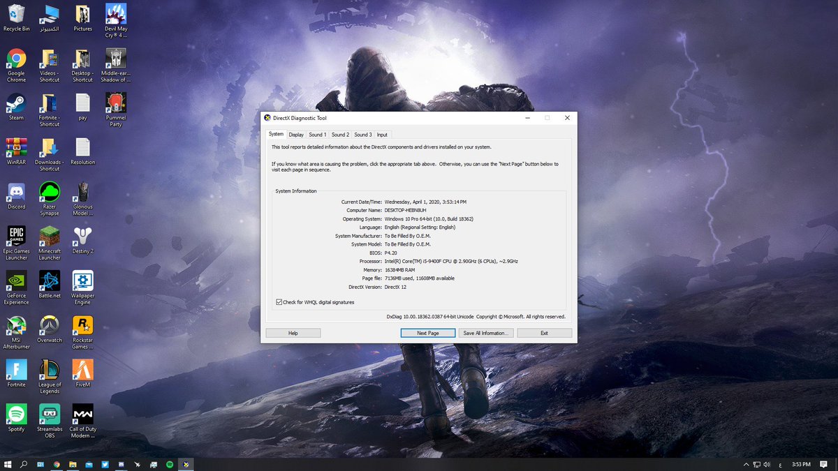Image resolution: width=838 pixels, height=471 pixels.
Task: Select the GeForce Experience desktop icon
Action: 16,287
